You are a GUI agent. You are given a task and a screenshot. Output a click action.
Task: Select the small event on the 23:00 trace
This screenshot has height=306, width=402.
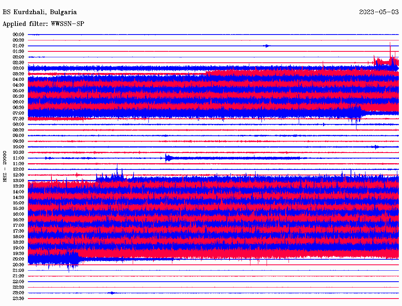coord(112,293)
